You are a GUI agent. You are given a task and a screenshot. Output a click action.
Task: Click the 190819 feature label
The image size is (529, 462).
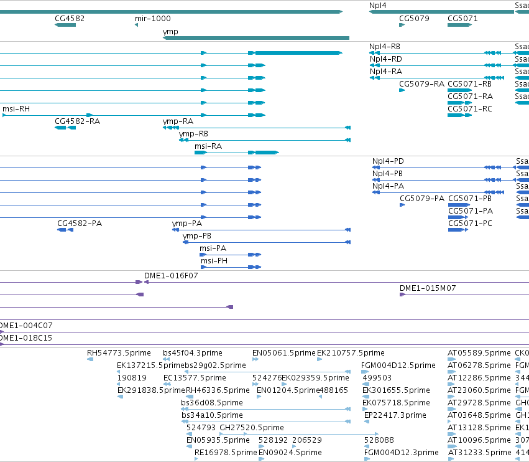pos(132,378)
